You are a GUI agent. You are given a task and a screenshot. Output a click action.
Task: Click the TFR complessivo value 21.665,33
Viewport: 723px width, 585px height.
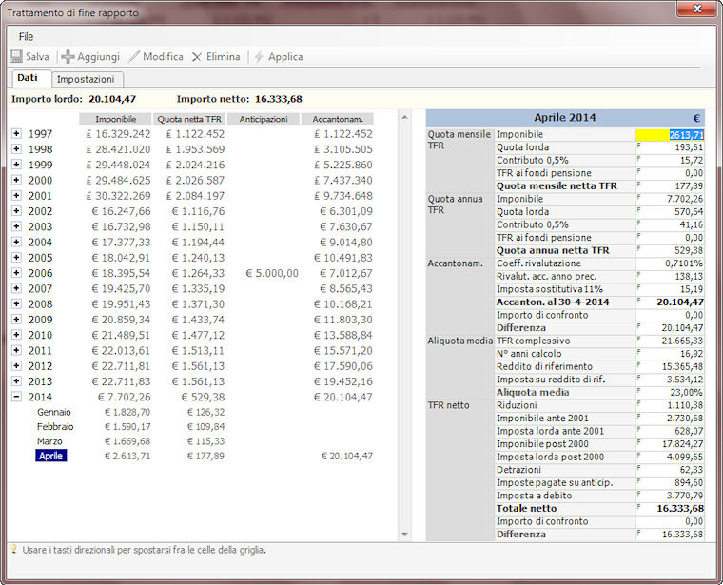670,341
